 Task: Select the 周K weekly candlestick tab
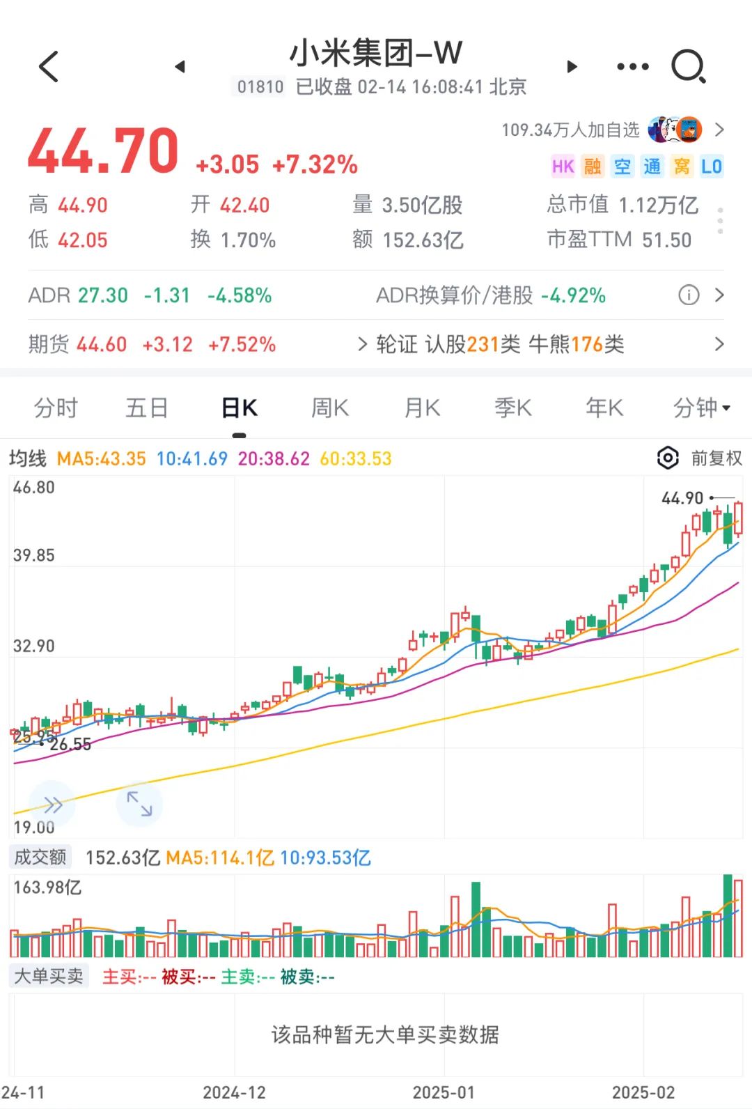(x=330, y=408)
